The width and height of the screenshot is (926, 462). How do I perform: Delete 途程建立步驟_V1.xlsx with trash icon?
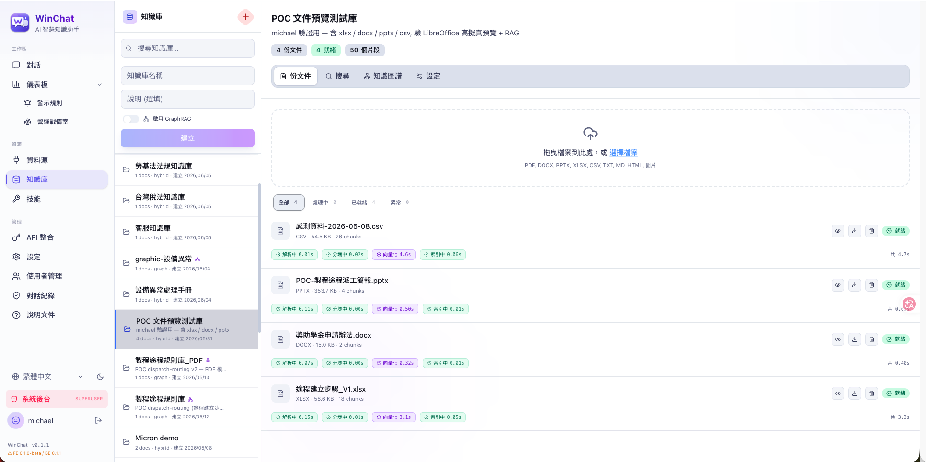click(872, 394)
